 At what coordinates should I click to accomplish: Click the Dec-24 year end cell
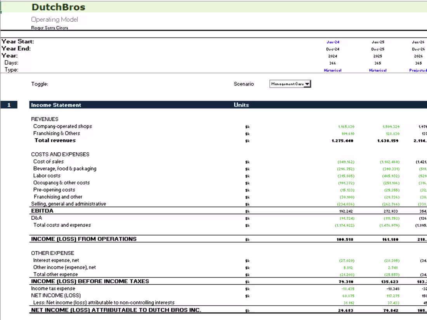point(333,49)
